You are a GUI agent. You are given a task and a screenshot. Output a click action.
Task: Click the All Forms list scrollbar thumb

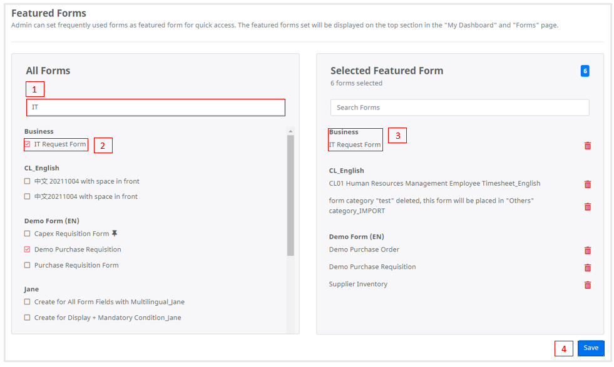[290, 195]
